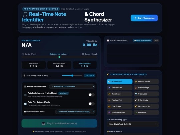Click the 0.00 Hz frequency value
The height and width of the screenshot is (135, 180).
click(x=90, y=45)
